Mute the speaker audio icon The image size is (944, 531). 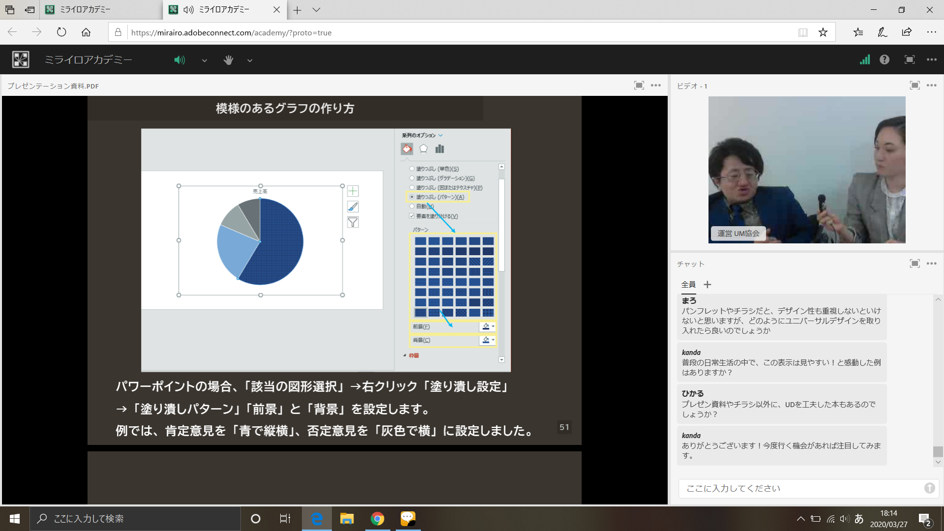pos(179,60)
